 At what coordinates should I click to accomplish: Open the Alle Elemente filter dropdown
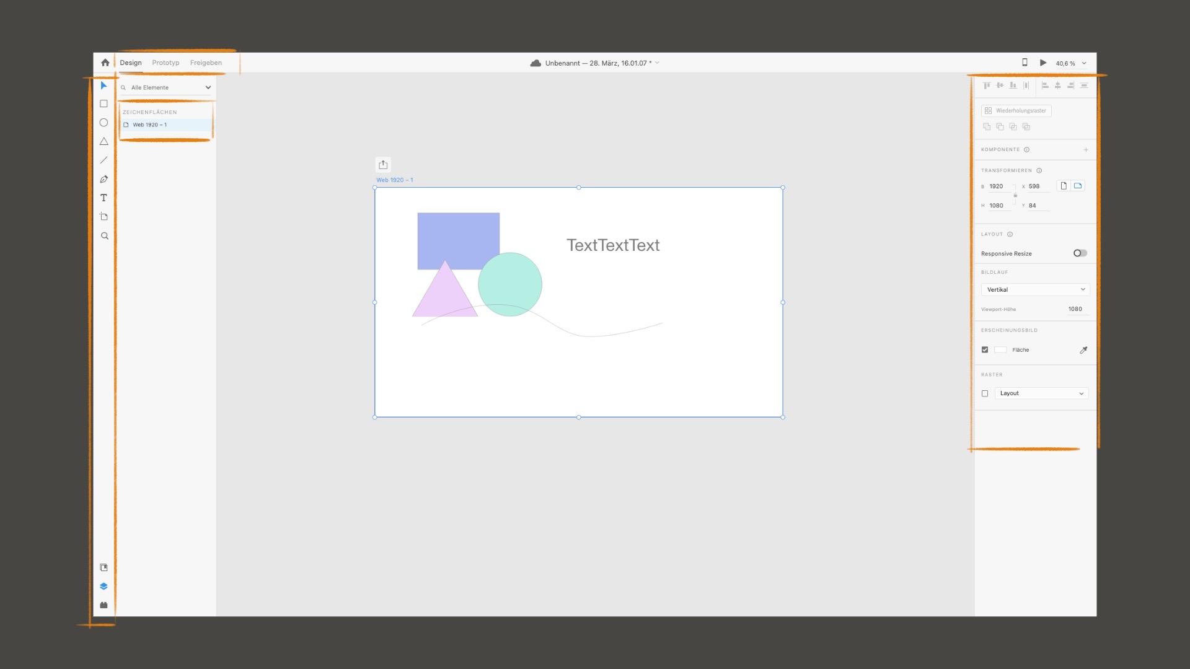tap(165, 87)
